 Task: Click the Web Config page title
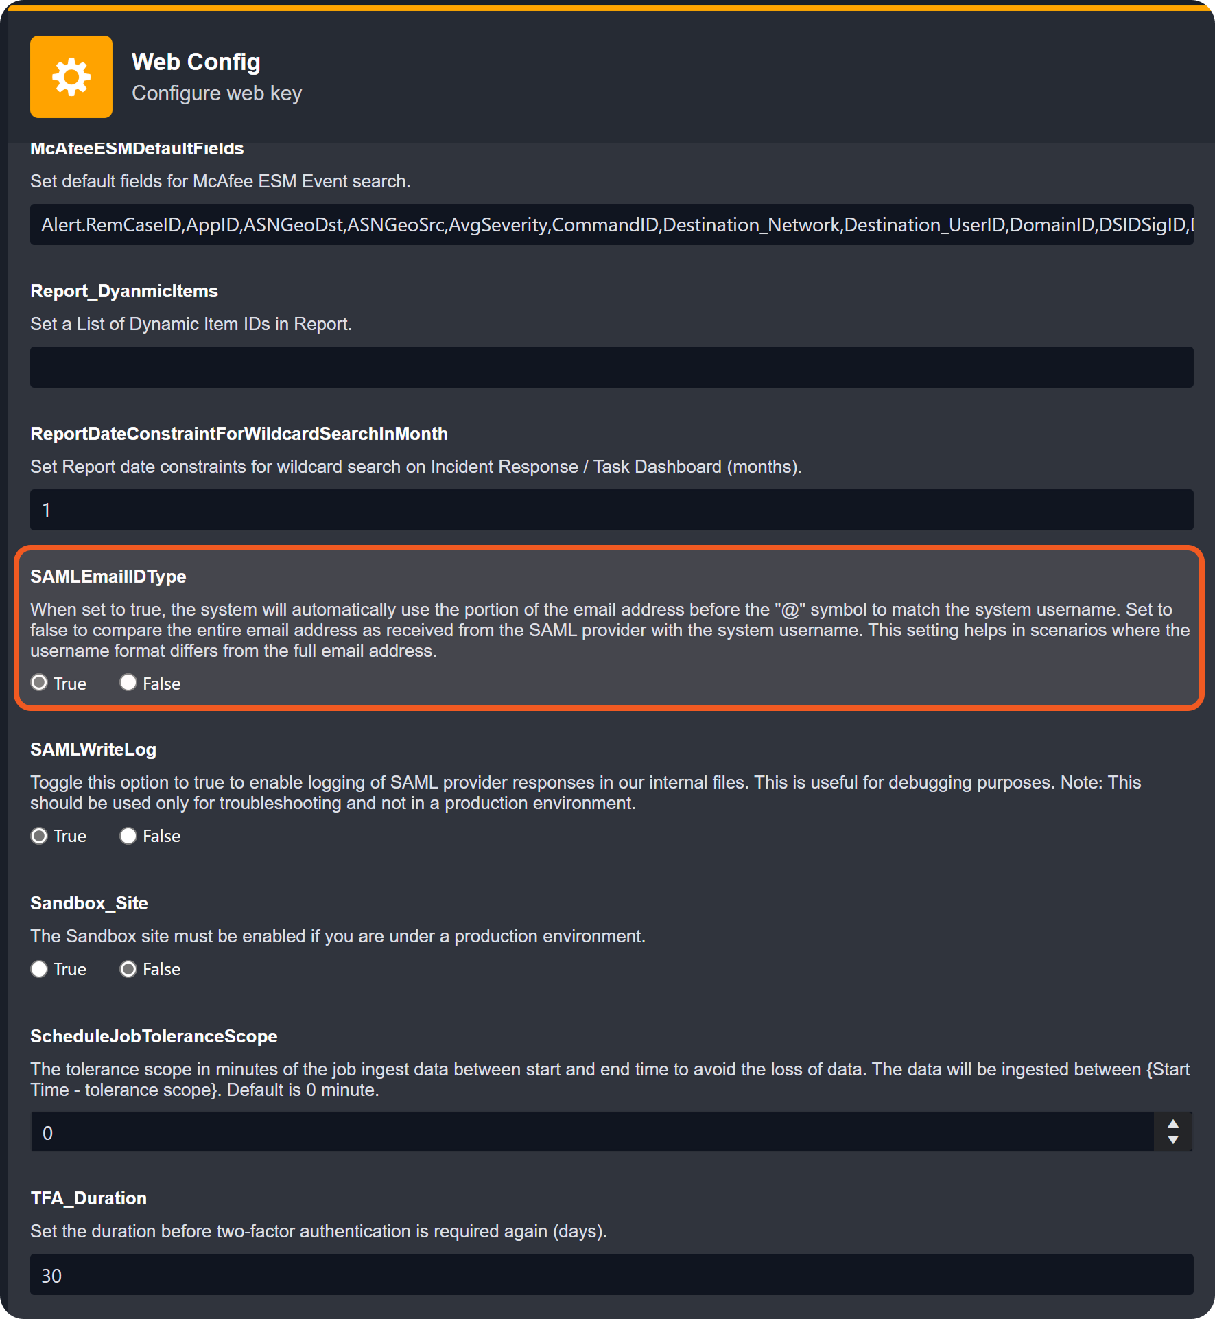click(196, 62)
